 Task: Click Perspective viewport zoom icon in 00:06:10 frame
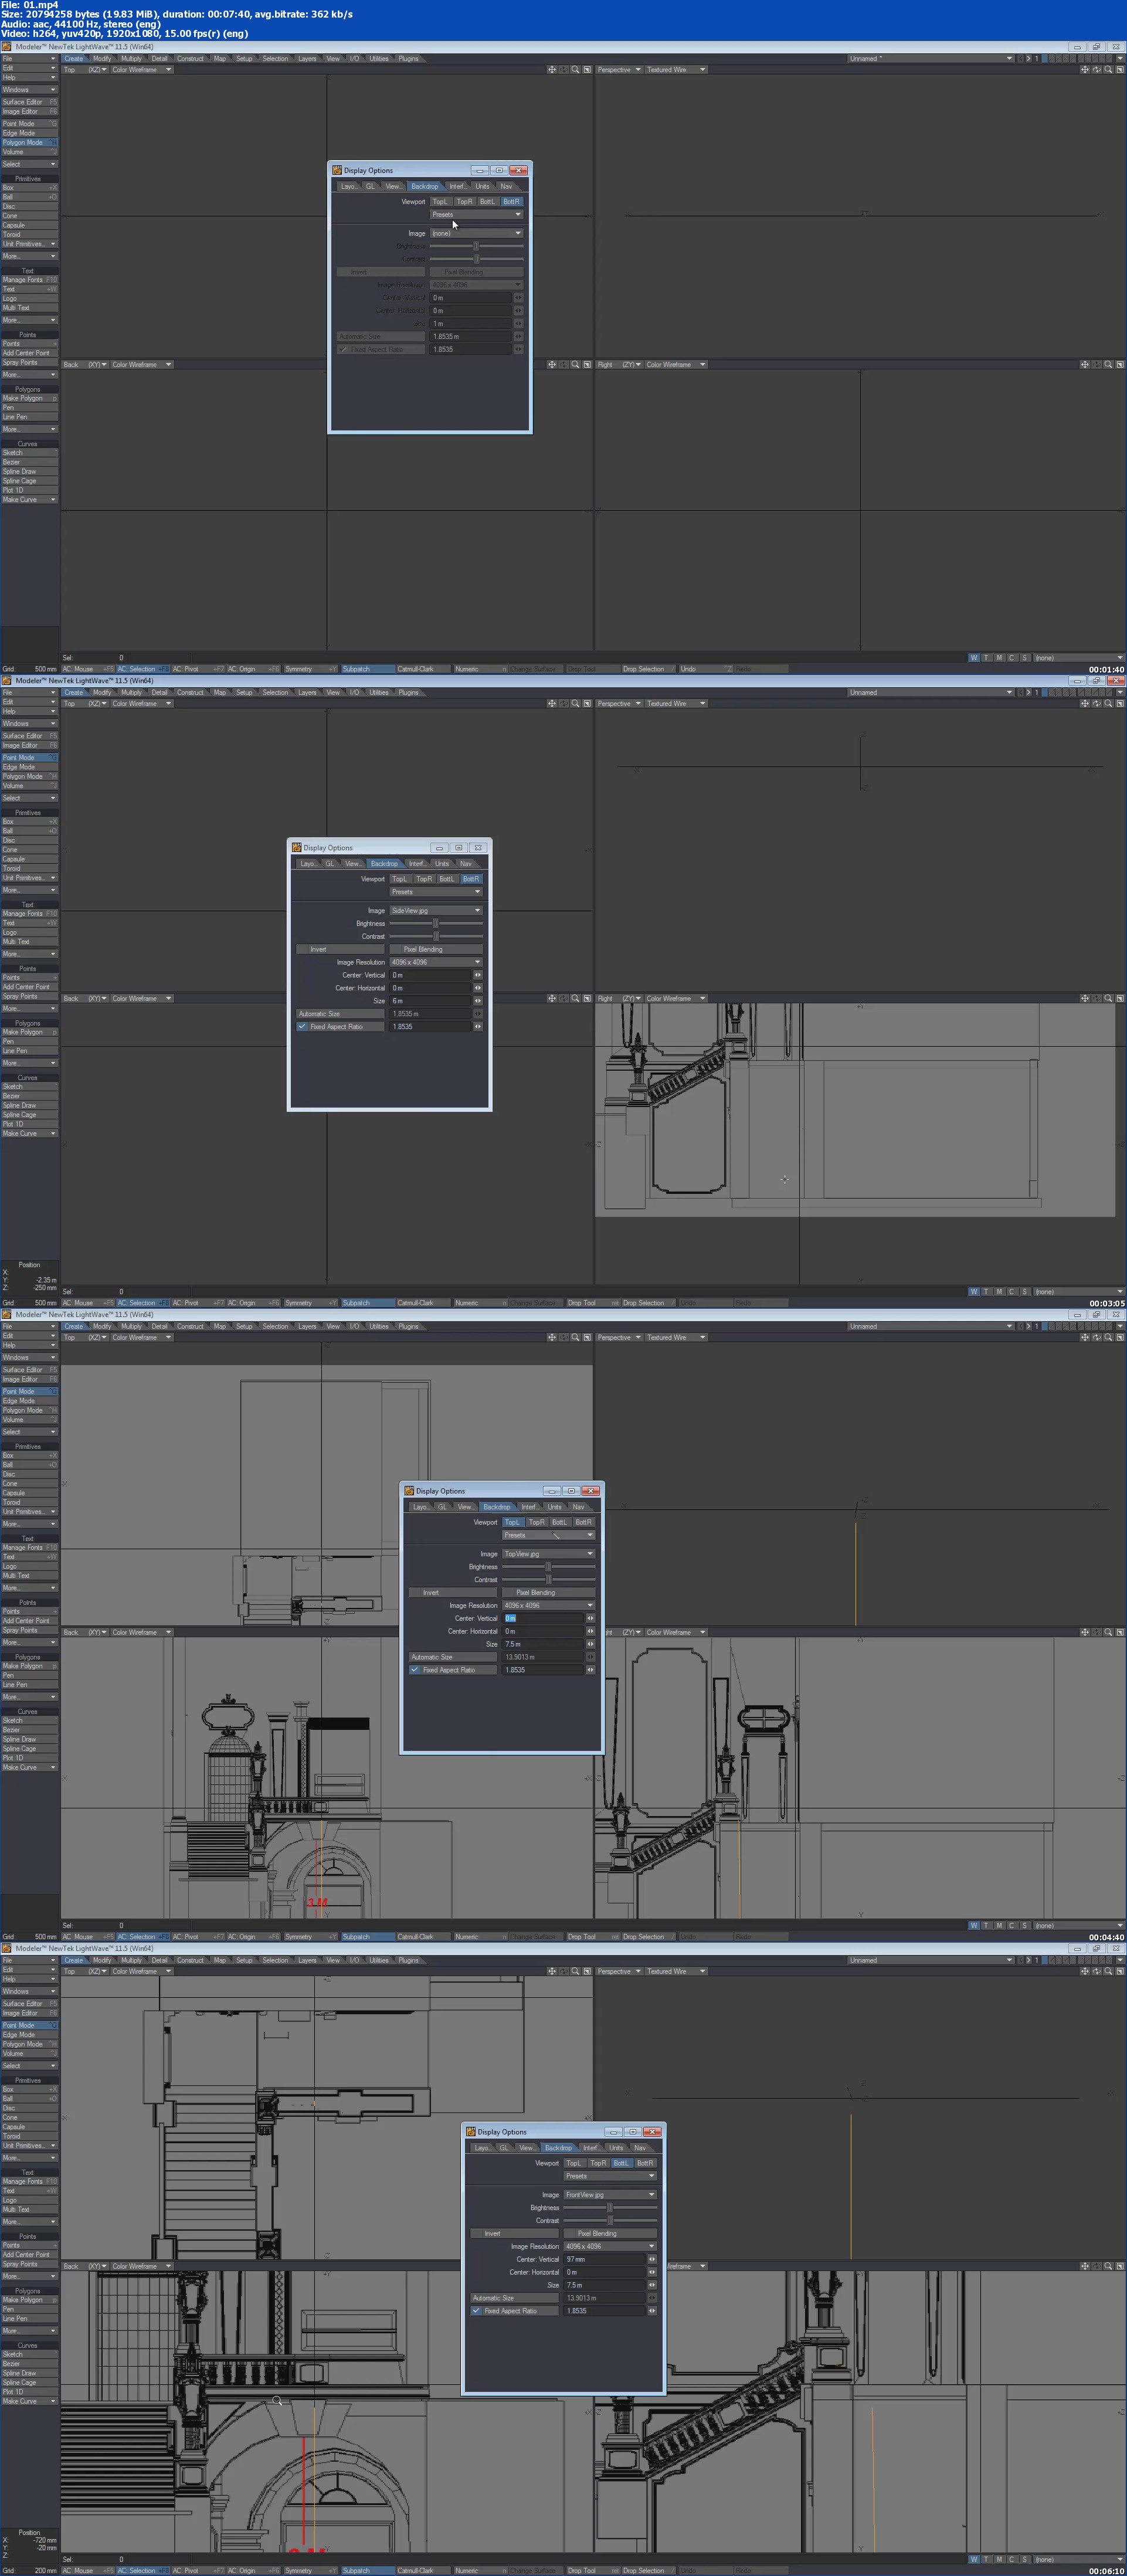point(1108,1972)
